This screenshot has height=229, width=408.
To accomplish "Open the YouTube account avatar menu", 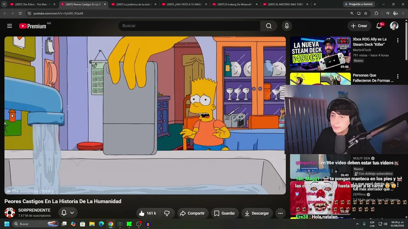I will coord(394,26).
